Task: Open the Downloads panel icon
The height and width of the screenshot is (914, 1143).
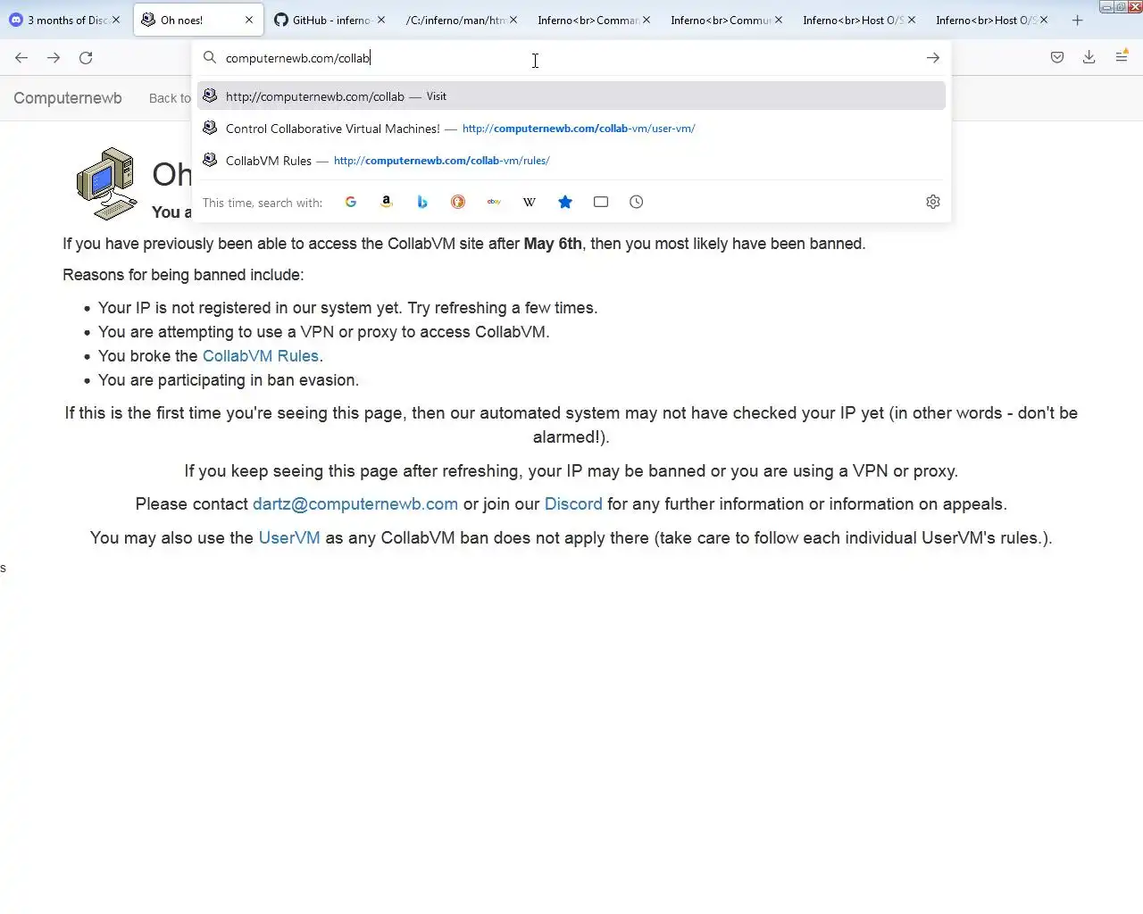Action: coord(1089,58)
